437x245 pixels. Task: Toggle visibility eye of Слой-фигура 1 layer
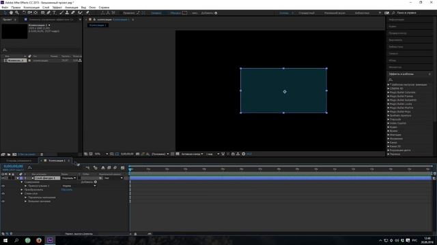3,178
